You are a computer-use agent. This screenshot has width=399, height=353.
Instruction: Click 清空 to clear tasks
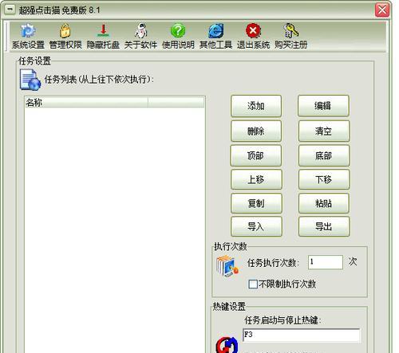[x=324, y=131]
